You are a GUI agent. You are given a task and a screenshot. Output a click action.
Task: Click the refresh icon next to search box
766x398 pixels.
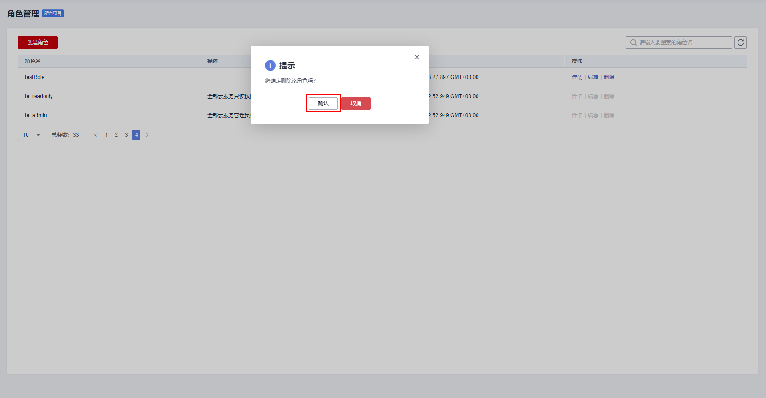pyautogui.click(x=741, y=43)
